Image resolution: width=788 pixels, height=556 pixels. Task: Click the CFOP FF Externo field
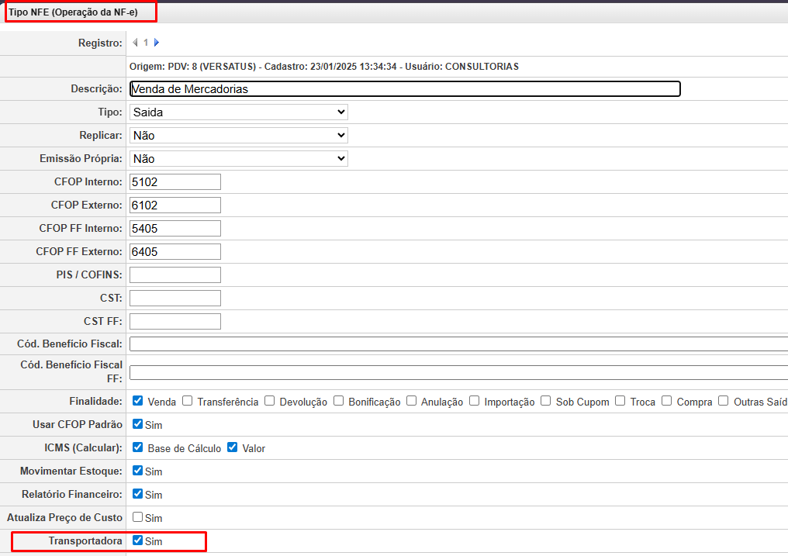coord(175,252)
